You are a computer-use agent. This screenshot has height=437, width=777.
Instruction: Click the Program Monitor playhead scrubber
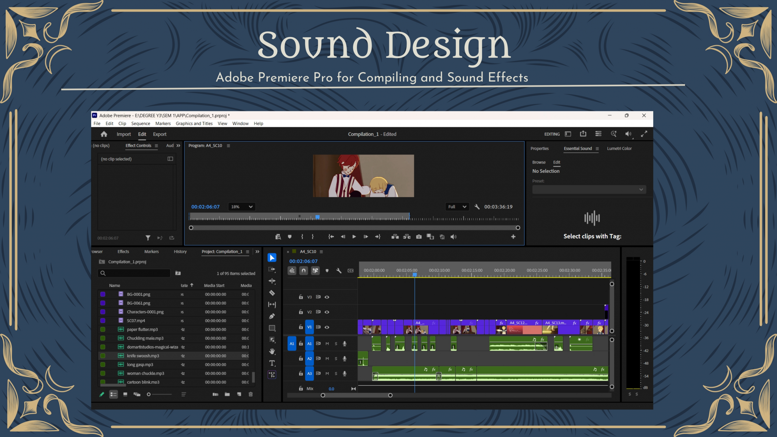[317, 217]
